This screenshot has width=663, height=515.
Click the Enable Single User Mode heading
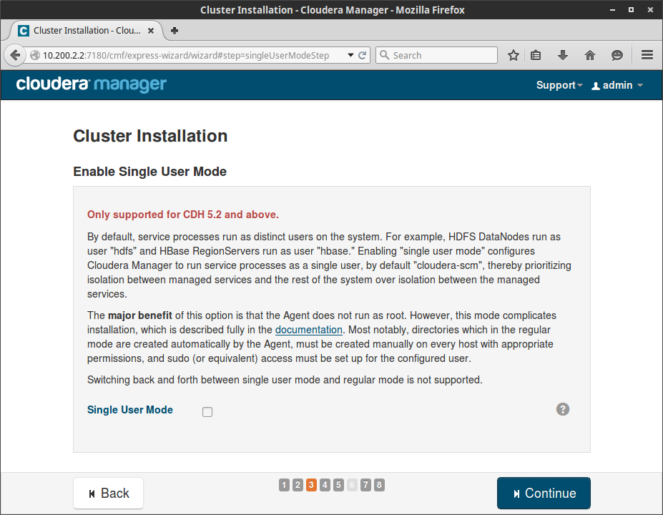pos(149,172)
